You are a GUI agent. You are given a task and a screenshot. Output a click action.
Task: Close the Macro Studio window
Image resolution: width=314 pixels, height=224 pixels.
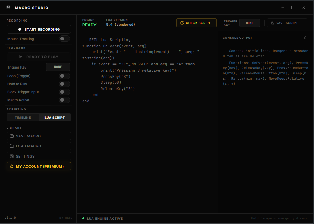(303, 8)
